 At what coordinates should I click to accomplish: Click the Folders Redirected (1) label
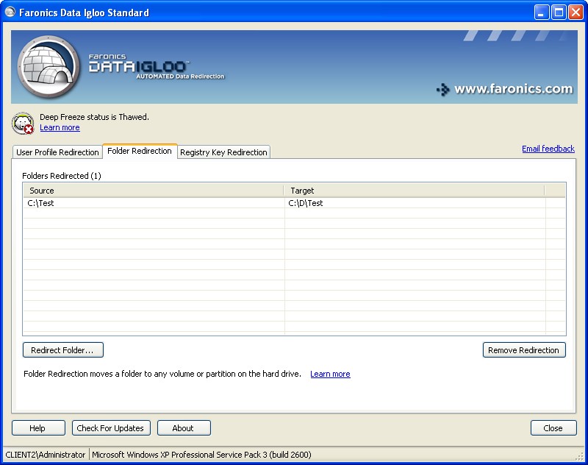coord(62,176)
